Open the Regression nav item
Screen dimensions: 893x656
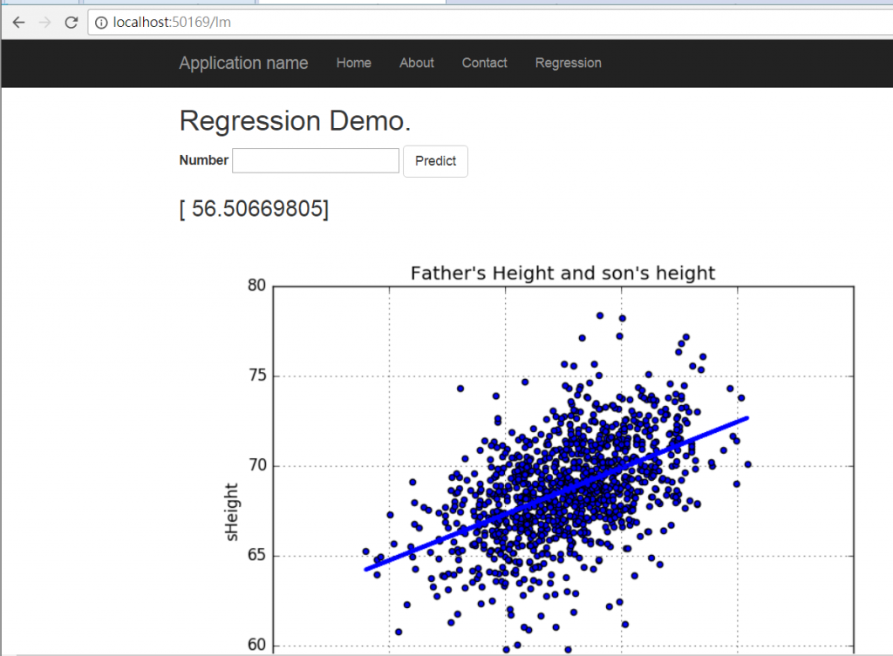click(x=568, y=63)
